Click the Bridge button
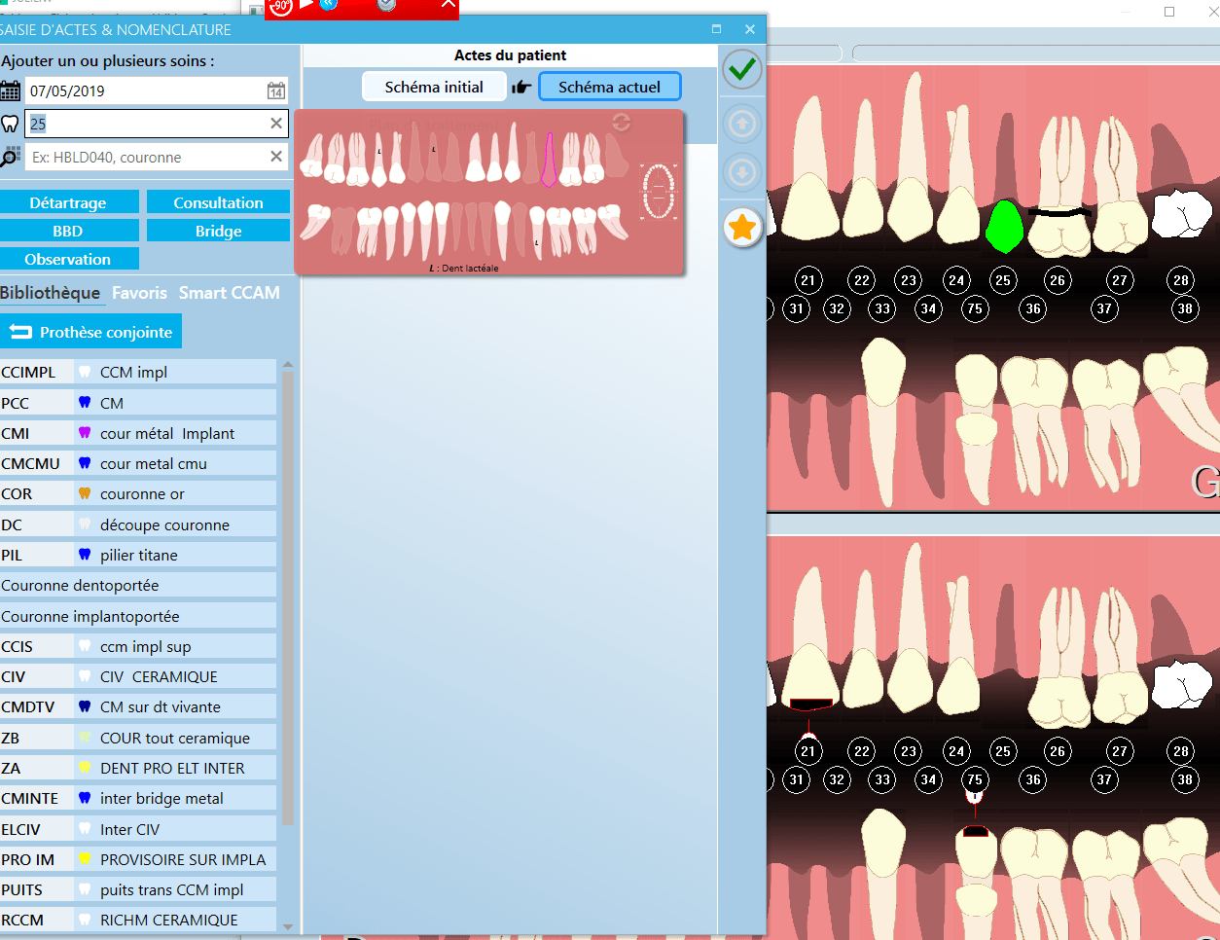This screenshot has height=940, width=1220. click(218, 231)
